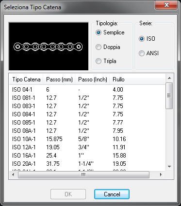Screen dimensions: 181x206
Task: Click the Passo (Inch) column header
Action: coord(93,79)
